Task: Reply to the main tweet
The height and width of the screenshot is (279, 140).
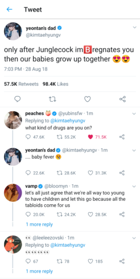Action: pyautogui.click(x=17, y=99)
